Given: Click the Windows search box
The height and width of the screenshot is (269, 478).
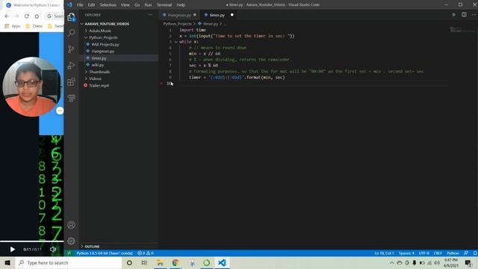Looking at the screenshot, I should [x=69, y=262].
